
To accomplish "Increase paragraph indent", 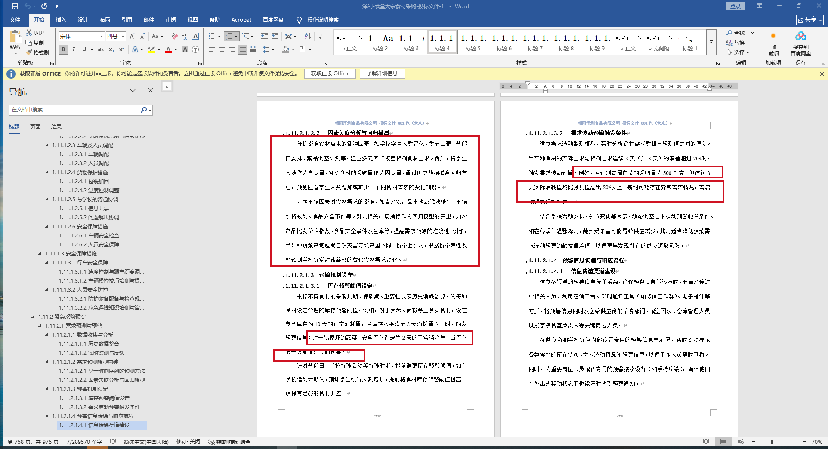I will 275,36.
